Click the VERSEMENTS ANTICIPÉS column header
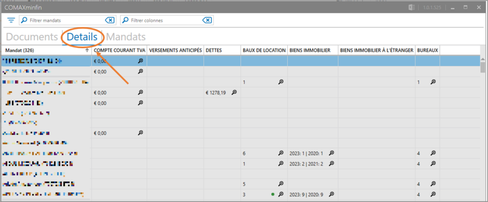 [x=175, y=50]
